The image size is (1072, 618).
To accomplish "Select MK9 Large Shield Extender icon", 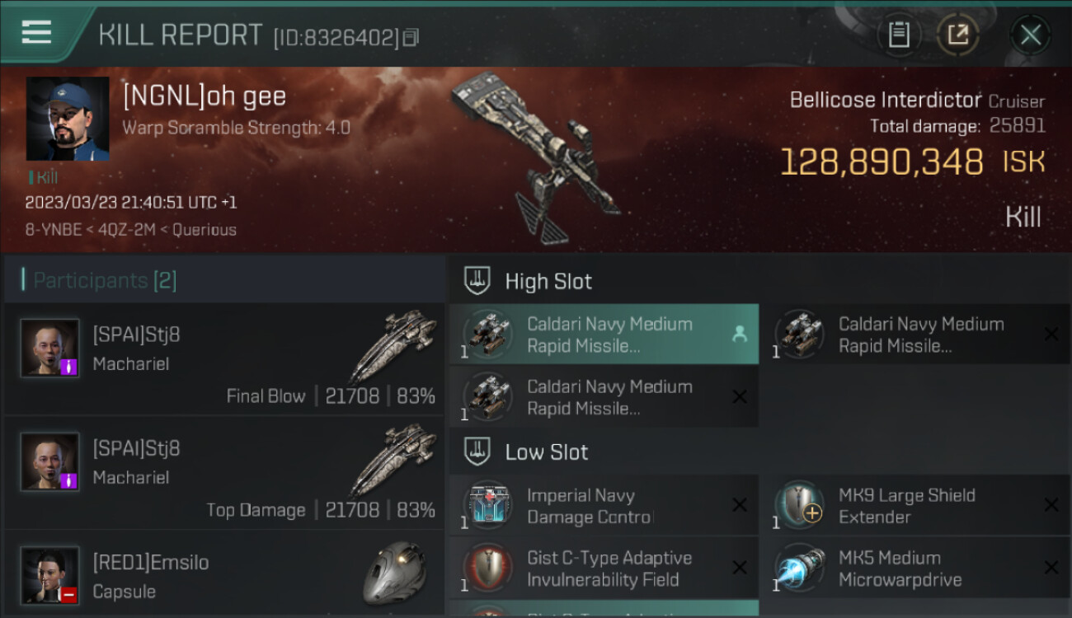I will coord(800,506).
